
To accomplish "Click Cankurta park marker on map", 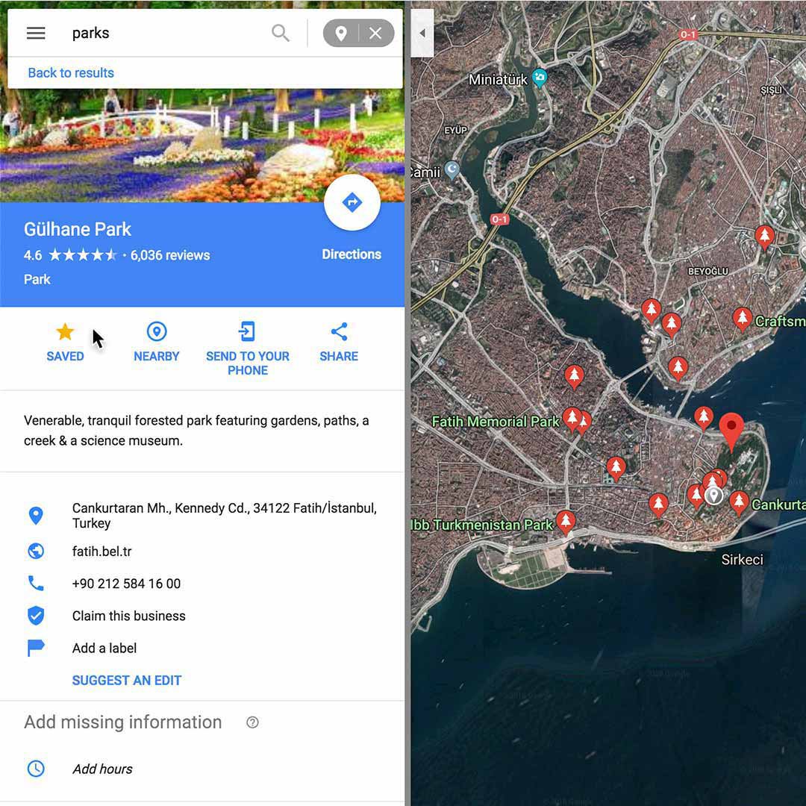I will pyautogui.click(x=739, y=502).
